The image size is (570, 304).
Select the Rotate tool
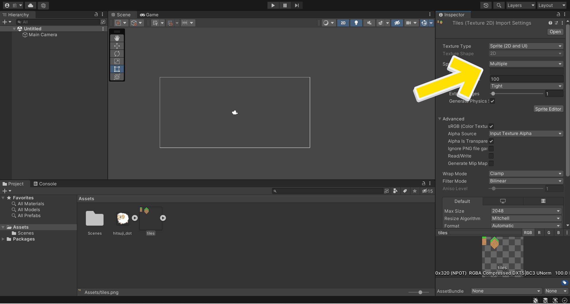[x=117, y=53]
